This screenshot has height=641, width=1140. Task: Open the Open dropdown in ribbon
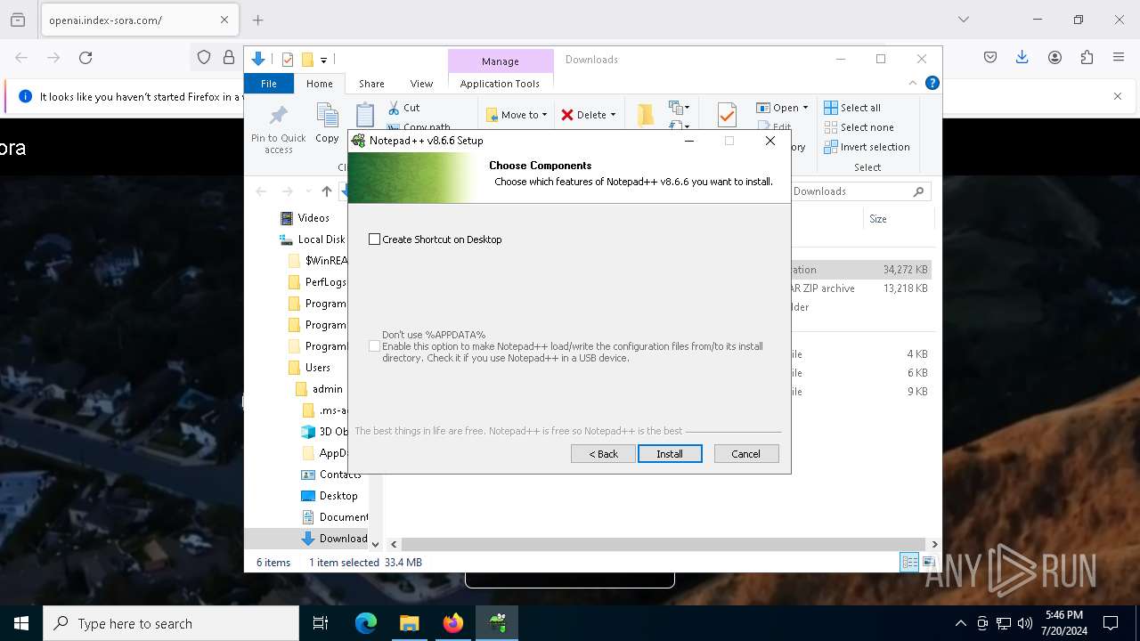pos(782,108)
